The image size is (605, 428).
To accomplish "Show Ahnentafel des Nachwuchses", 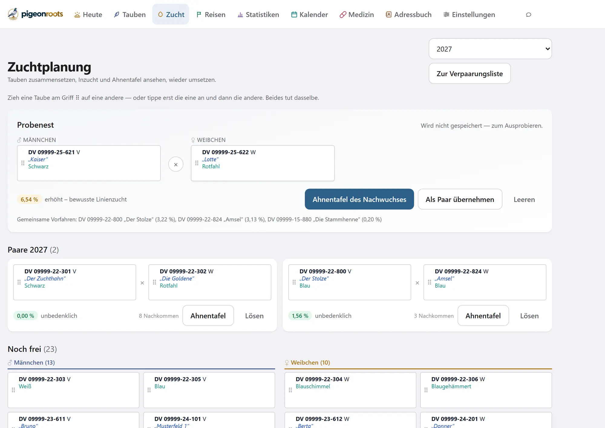I will click(x=359, y=199).
